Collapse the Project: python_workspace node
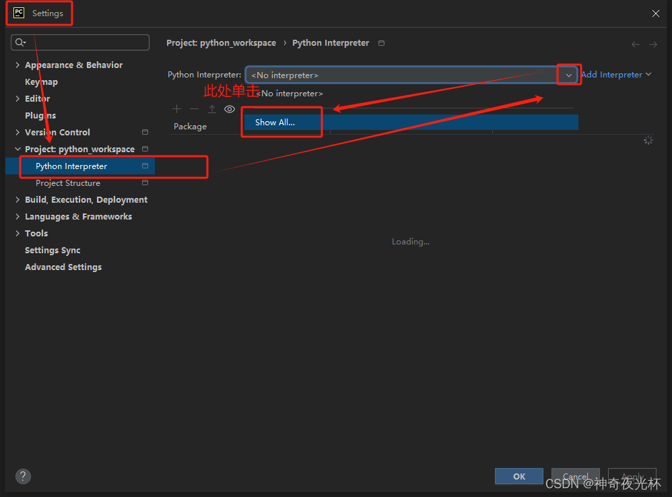Viewport: 672px width, 497px height. point(18,150)
